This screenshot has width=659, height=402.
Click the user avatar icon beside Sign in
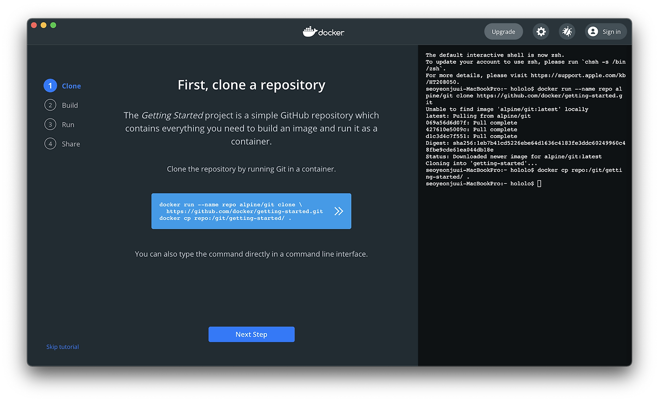[593, 31]
